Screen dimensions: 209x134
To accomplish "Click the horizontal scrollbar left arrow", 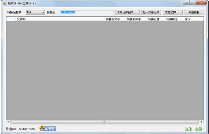I will click(8, 122).
